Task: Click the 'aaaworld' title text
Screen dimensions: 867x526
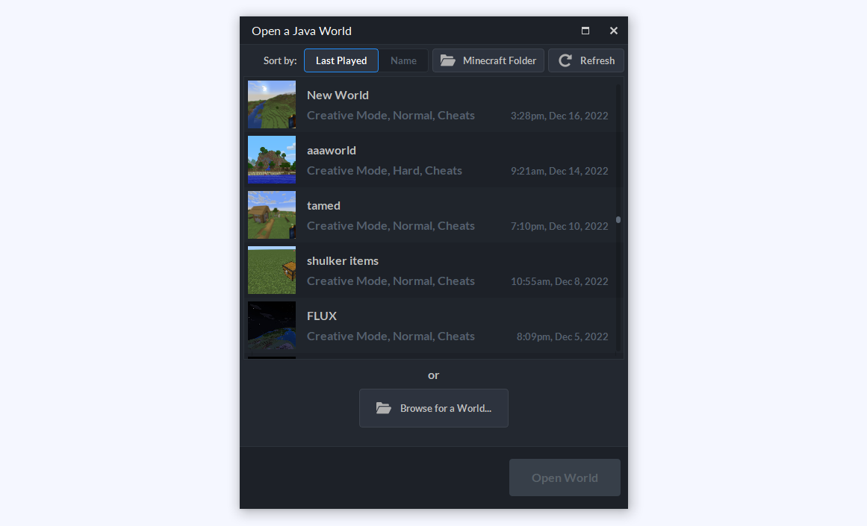Action: coord(332,150)
